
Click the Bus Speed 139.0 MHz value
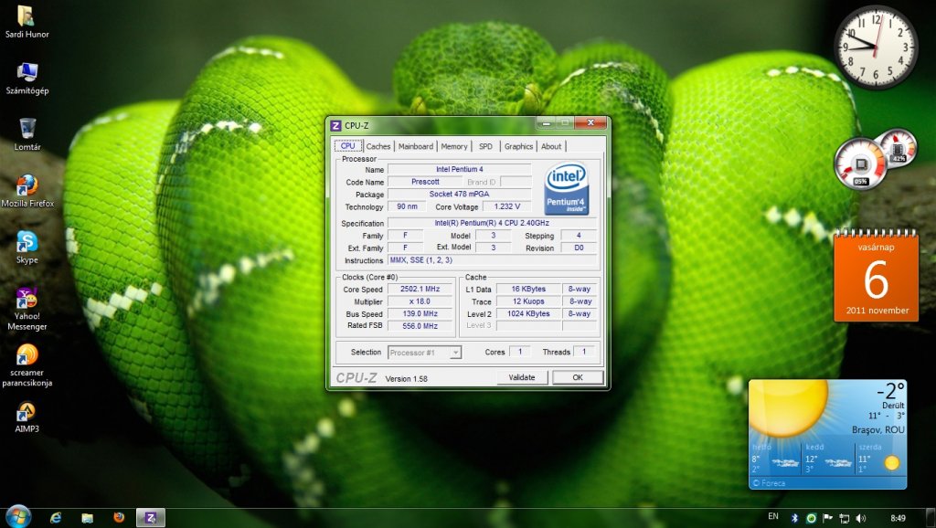coord(420,314)
